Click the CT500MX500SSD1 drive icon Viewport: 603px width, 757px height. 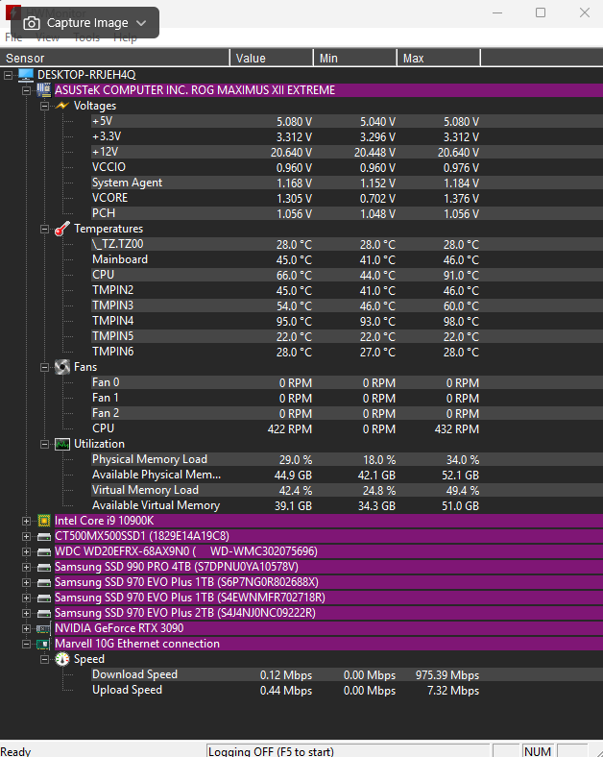(44, 536)
